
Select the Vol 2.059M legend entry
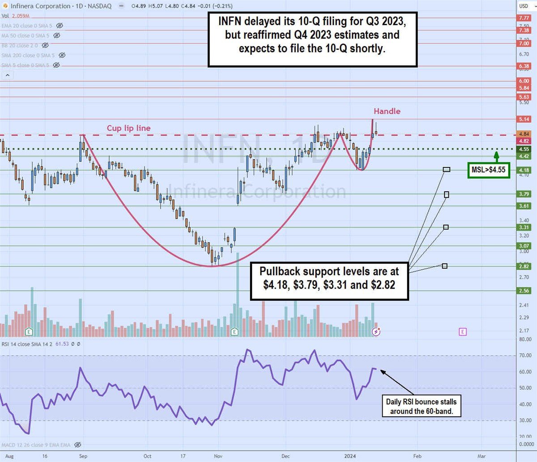[15, 16]
